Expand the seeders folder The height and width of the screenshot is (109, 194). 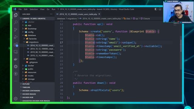coord(37,59)
